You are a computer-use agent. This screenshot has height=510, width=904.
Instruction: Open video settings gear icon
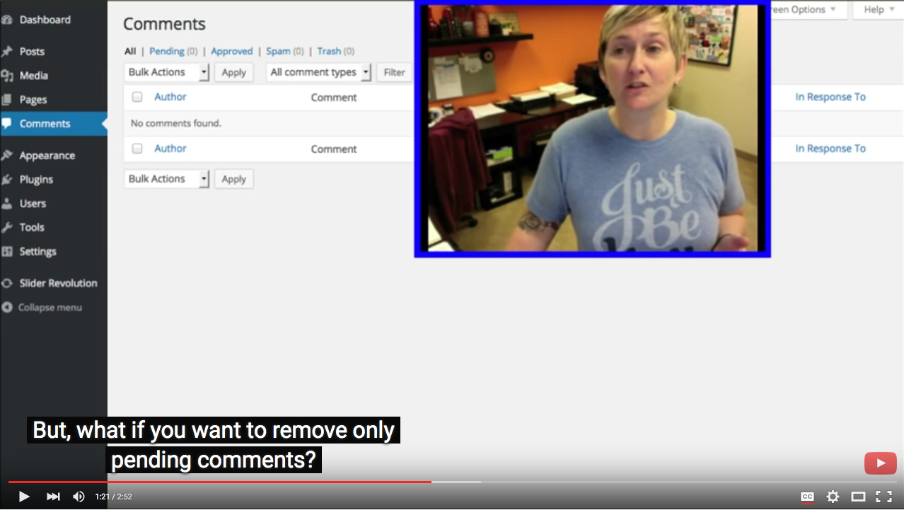[833, 497]
